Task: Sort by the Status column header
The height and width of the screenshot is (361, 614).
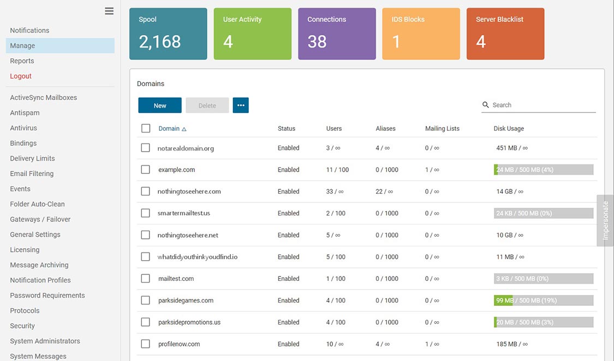Action: coord(287,128)
